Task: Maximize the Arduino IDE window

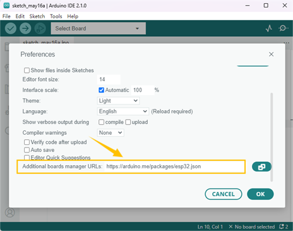Action: (x=266, y=6)
